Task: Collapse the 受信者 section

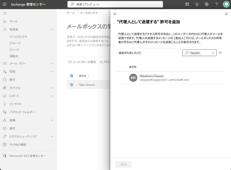Action: [52, 29]
